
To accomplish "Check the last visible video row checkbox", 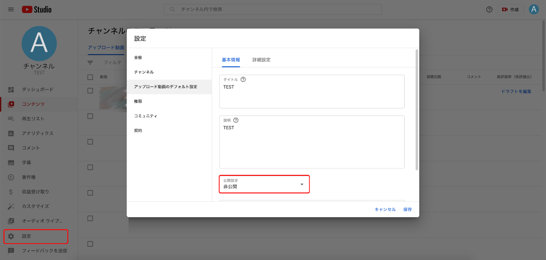I will click(x=90, y=244).
